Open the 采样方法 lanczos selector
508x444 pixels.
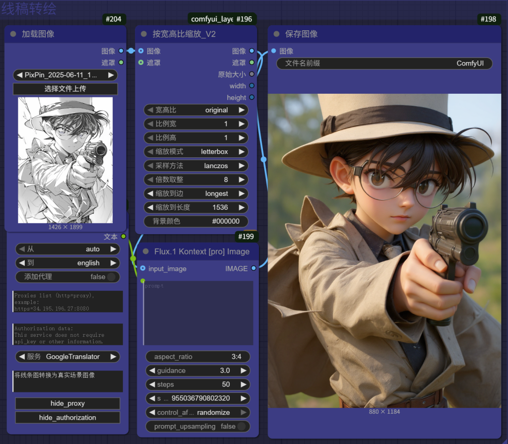click(x=195, y=166)
